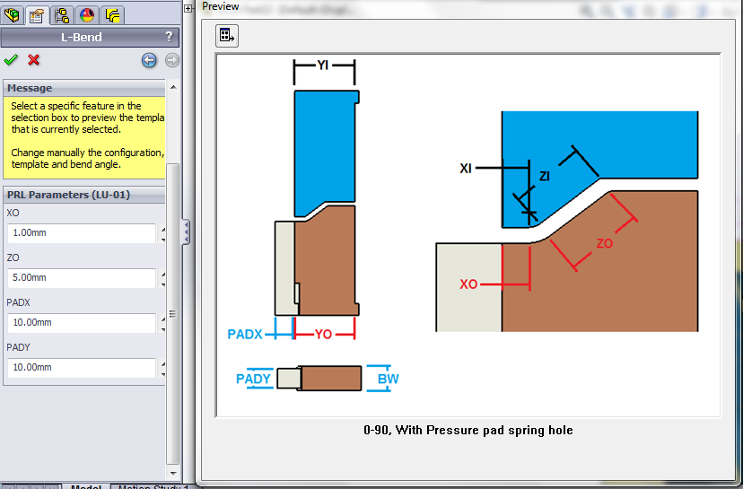Click the ZO 5.00mm input field
The image size is (743, 489).
(81, 278)
